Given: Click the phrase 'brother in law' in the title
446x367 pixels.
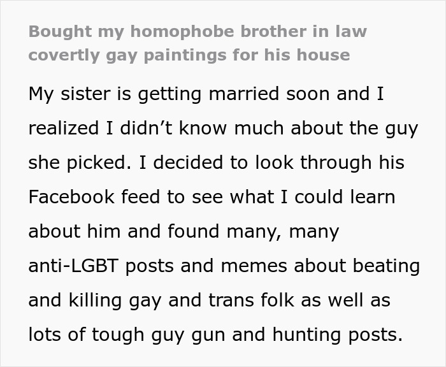Looking at the screenshot, I should click(x=304, y=31).
